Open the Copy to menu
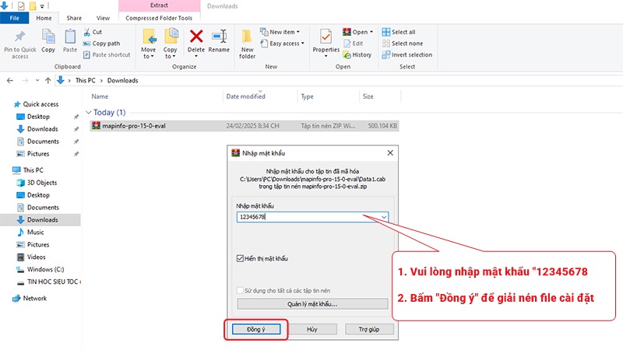 pos(170,44)
